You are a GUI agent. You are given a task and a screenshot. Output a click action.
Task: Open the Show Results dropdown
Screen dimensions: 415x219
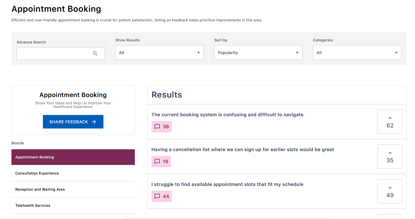coord(159,53)
